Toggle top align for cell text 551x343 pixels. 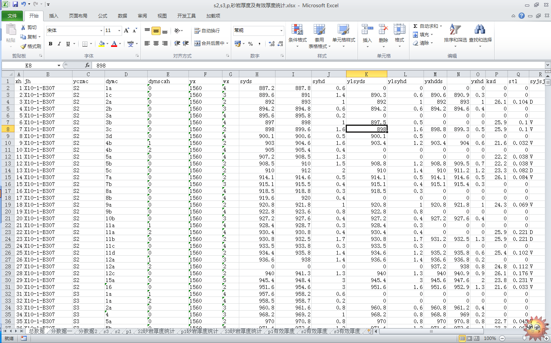tap(147, 30)
